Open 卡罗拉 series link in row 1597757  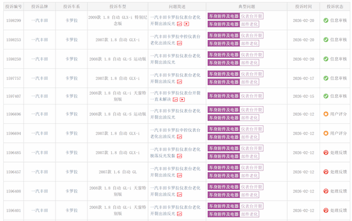(x=71, y=78)
